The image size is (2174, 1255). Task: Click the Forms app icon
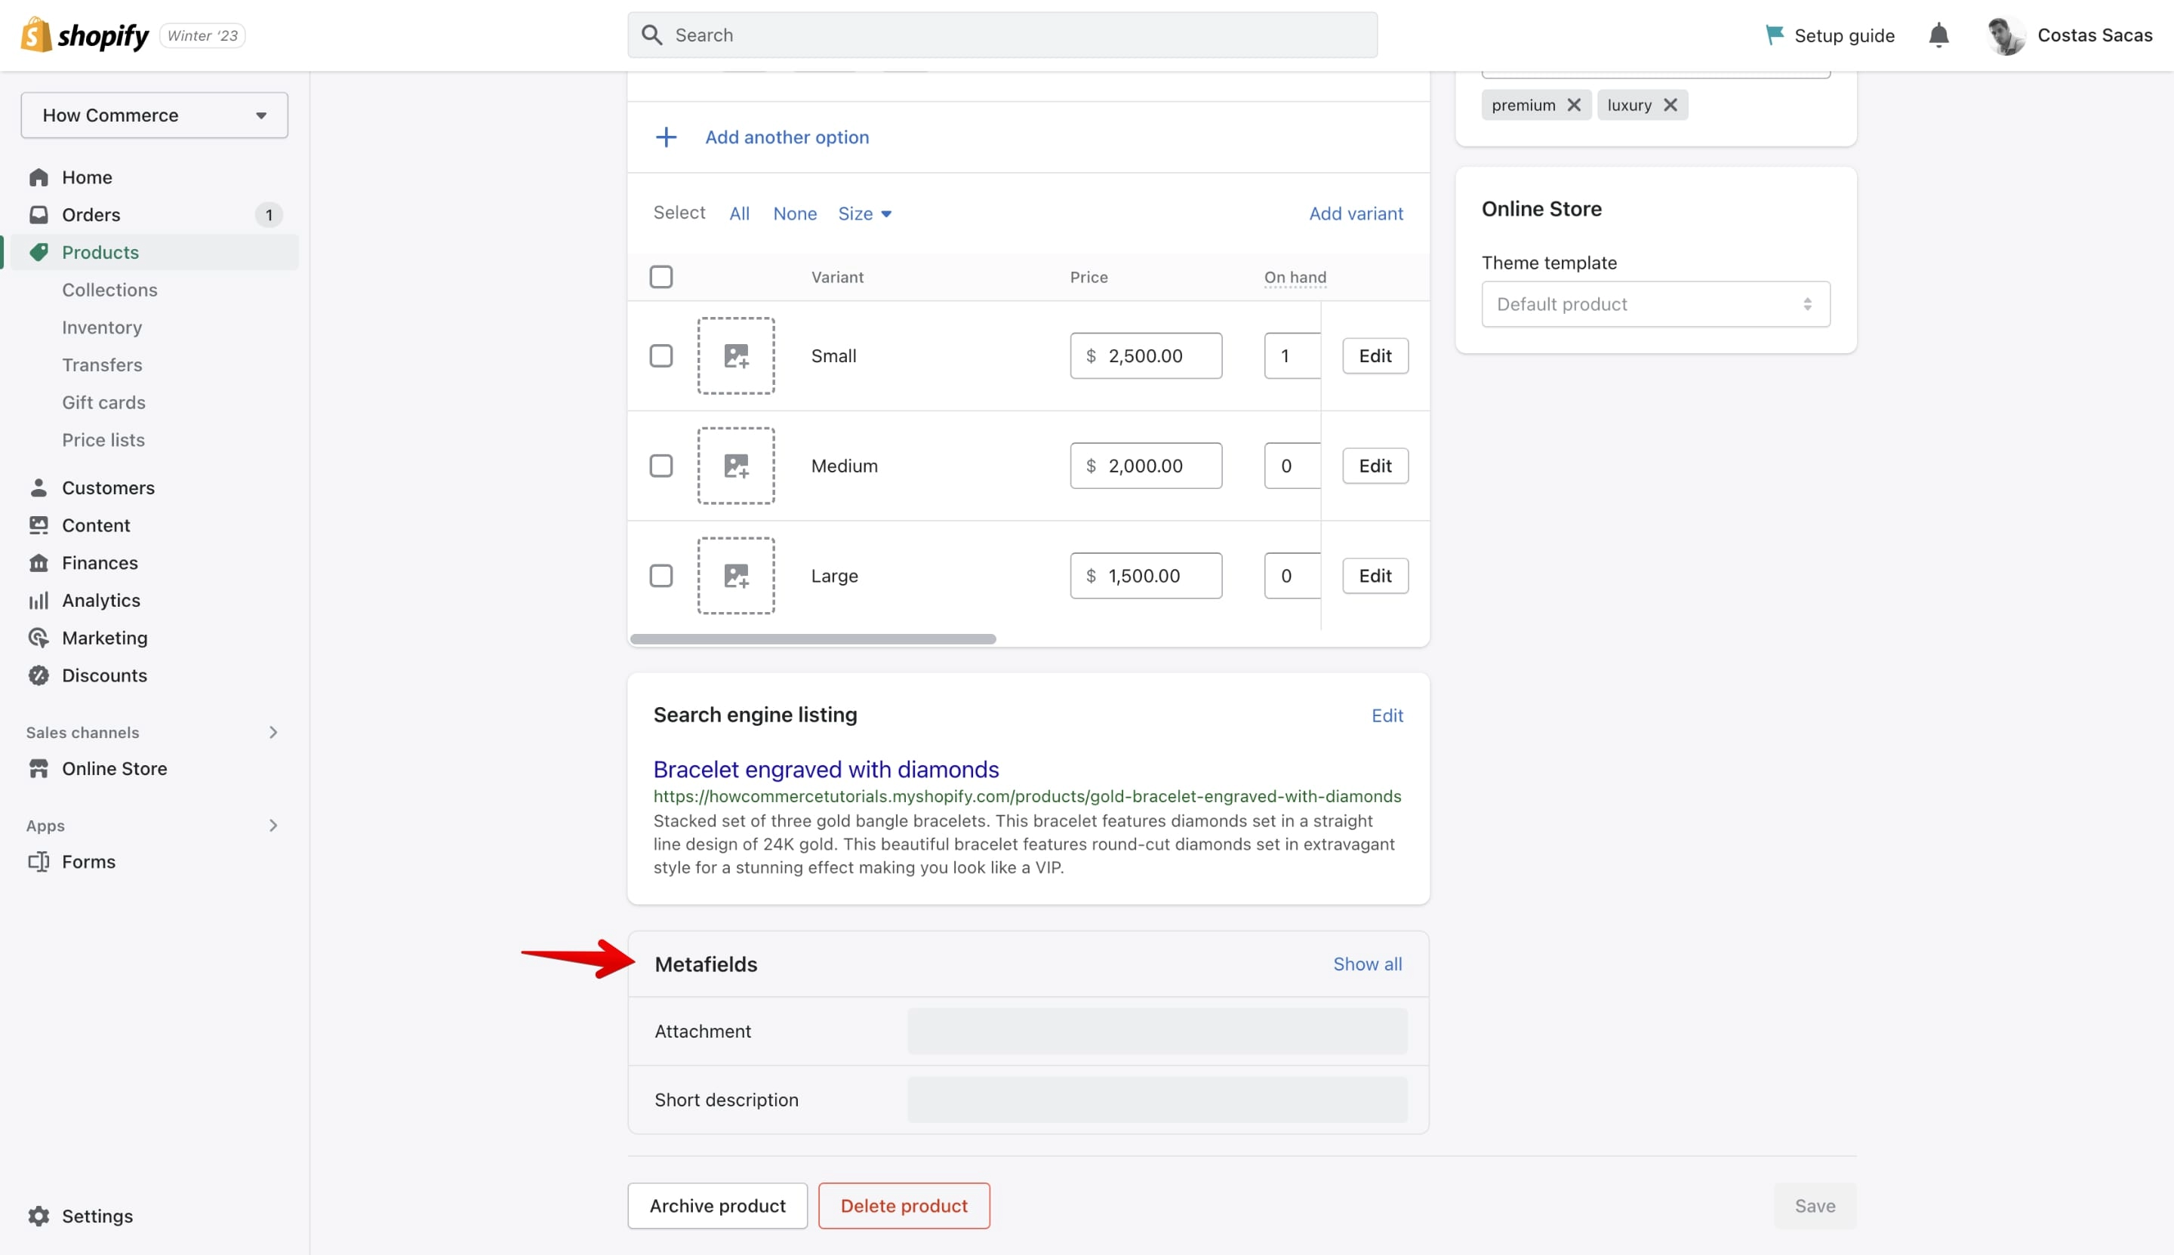[x=38, y=862]
